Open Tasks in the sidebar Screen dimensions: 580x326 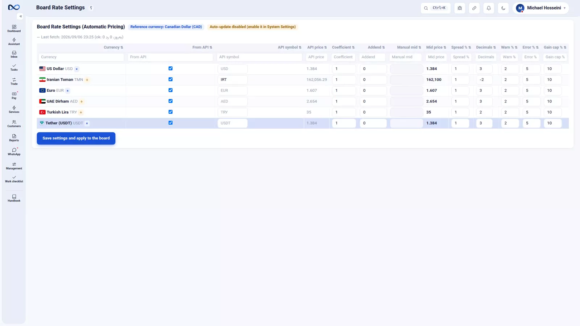point(14,67)
